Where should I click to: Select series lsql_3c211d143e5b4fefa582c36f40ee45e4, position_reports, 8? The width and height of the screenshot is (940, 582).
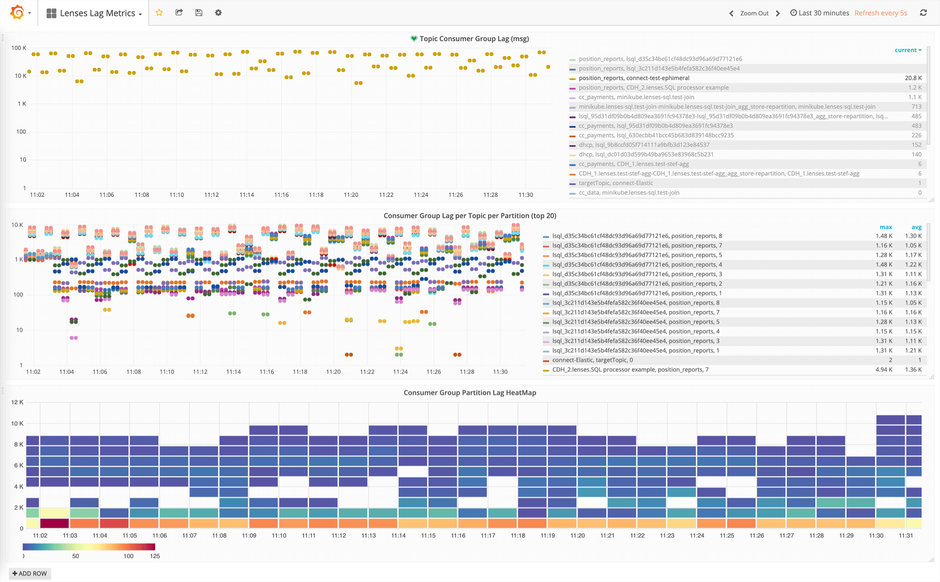click(x=636, y=303)
